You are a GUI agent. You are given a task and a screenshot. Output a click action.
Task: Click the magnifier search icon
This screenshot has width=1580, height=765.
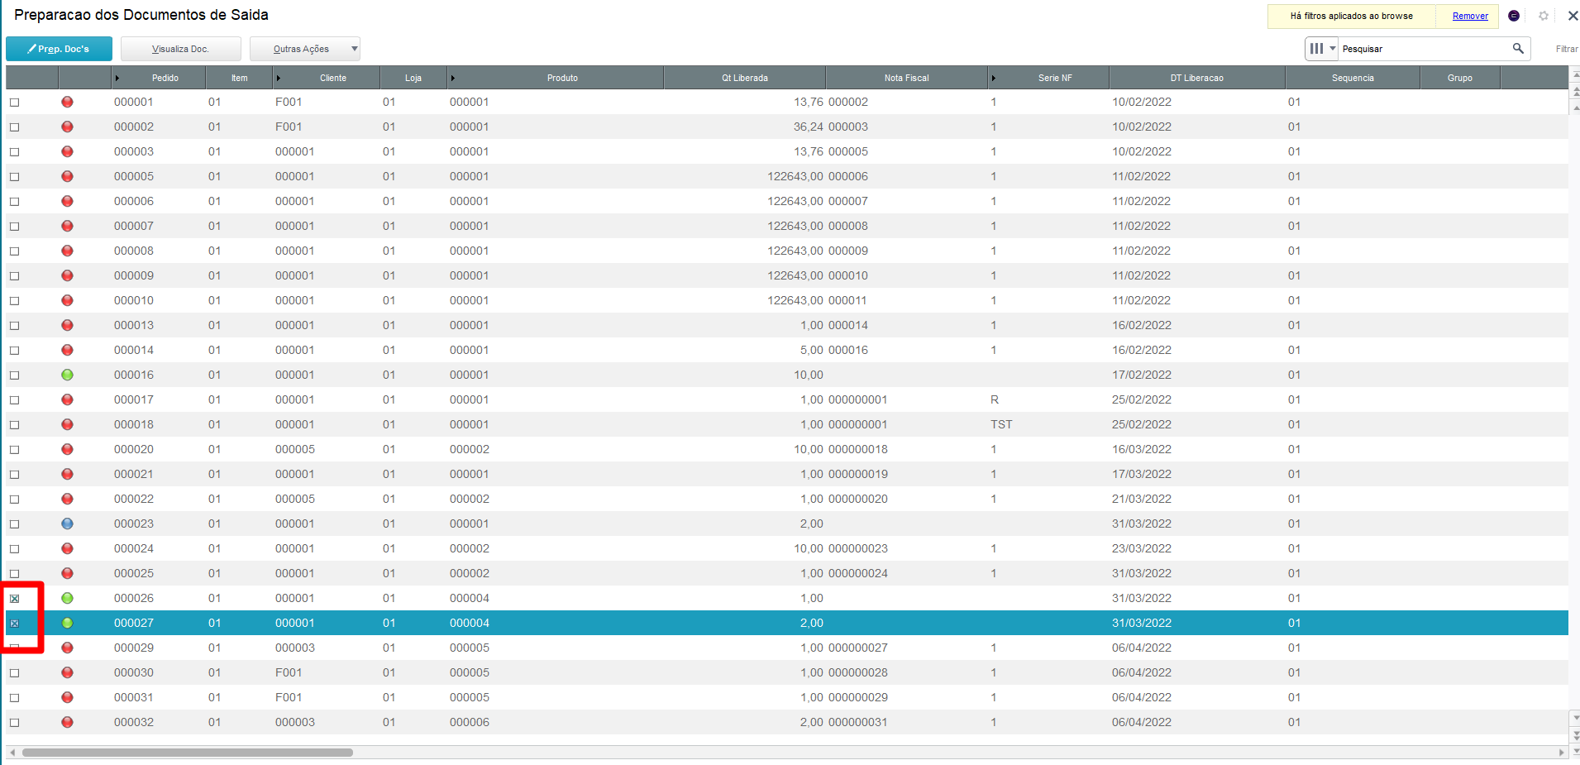tap(1518, 48)
